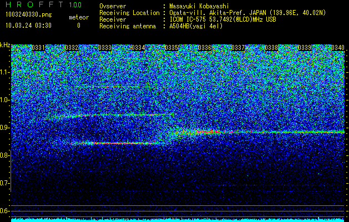The image size is (349, 222).
Task: Click the observer name Masayuki Kobayashi
Action: 199,6
